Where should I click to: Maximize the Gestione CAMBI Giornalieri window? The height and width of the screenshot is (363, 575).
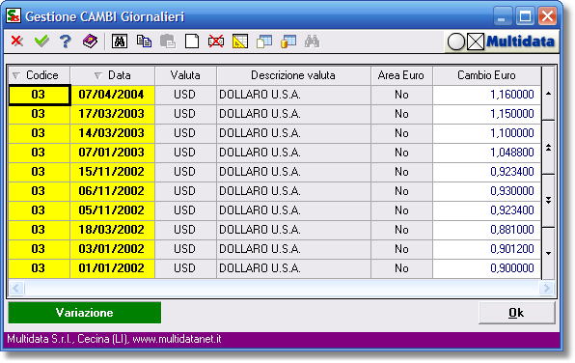(525, 16)
